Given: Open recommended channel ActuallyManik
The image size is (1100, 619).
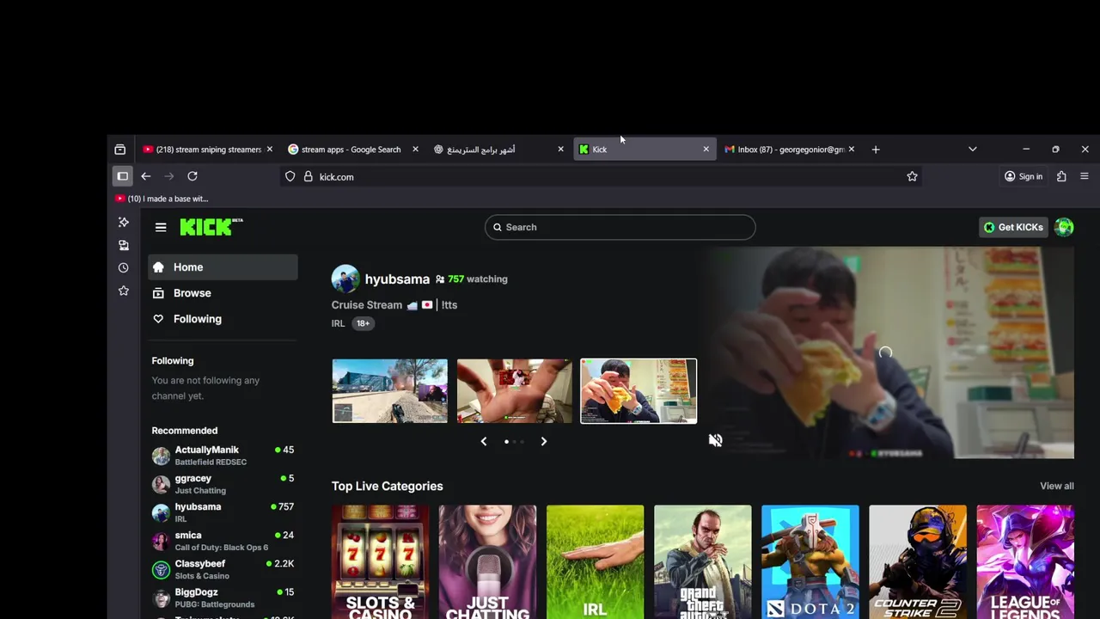Looking at the screenshot, I should tap(223, 456).
